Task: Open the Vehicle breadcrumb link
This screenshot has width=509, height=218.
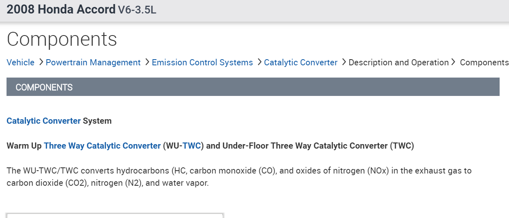Action: (20, 62)
